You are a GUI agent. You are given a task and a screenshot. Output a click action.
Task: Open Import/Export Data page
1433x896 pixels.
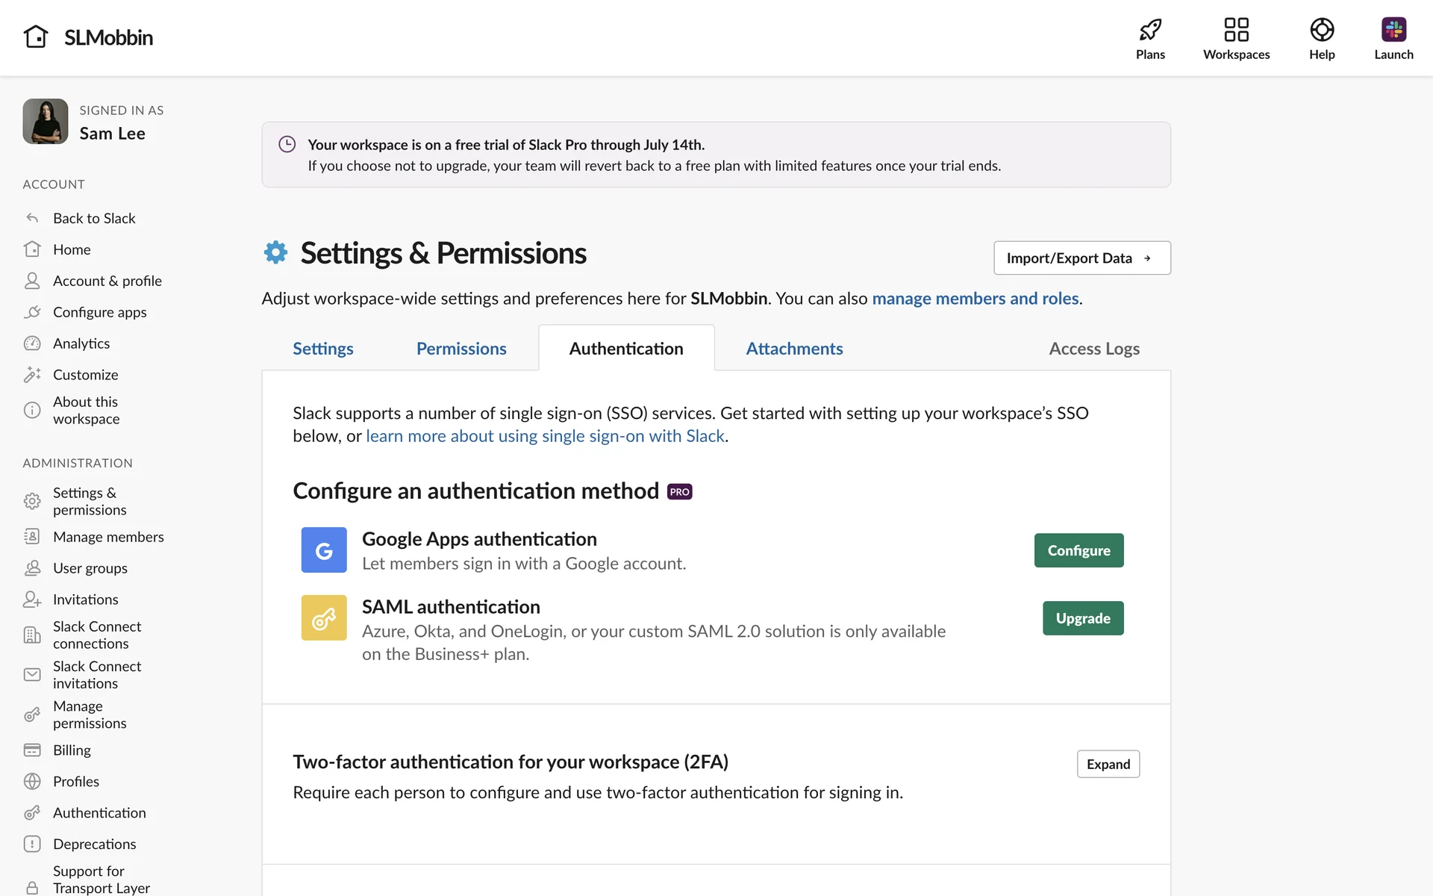1081,258
